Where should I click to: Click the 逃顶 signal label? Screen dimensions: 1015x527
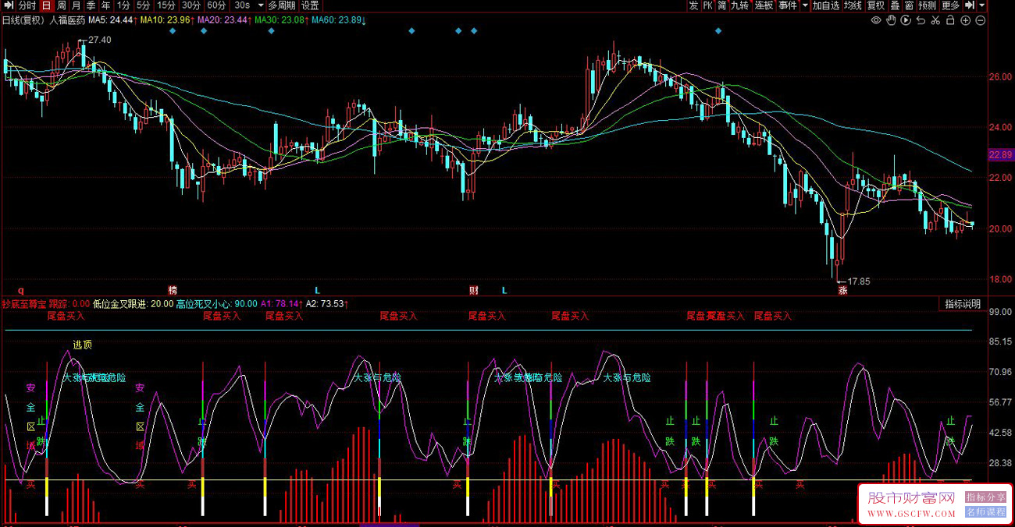click(82, 345)
